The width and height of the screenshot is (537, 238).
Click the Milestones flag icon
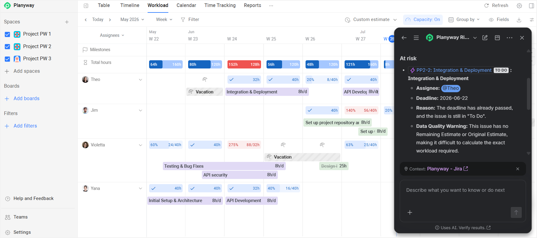tap(85, 50)
